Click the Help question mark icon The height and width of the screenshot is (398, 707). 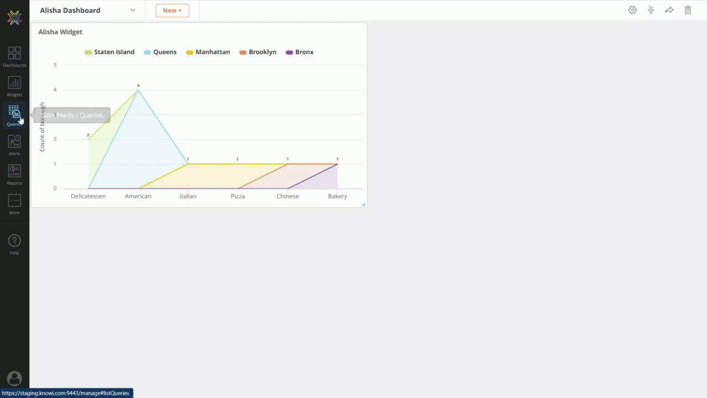click(x=14, y=241)
